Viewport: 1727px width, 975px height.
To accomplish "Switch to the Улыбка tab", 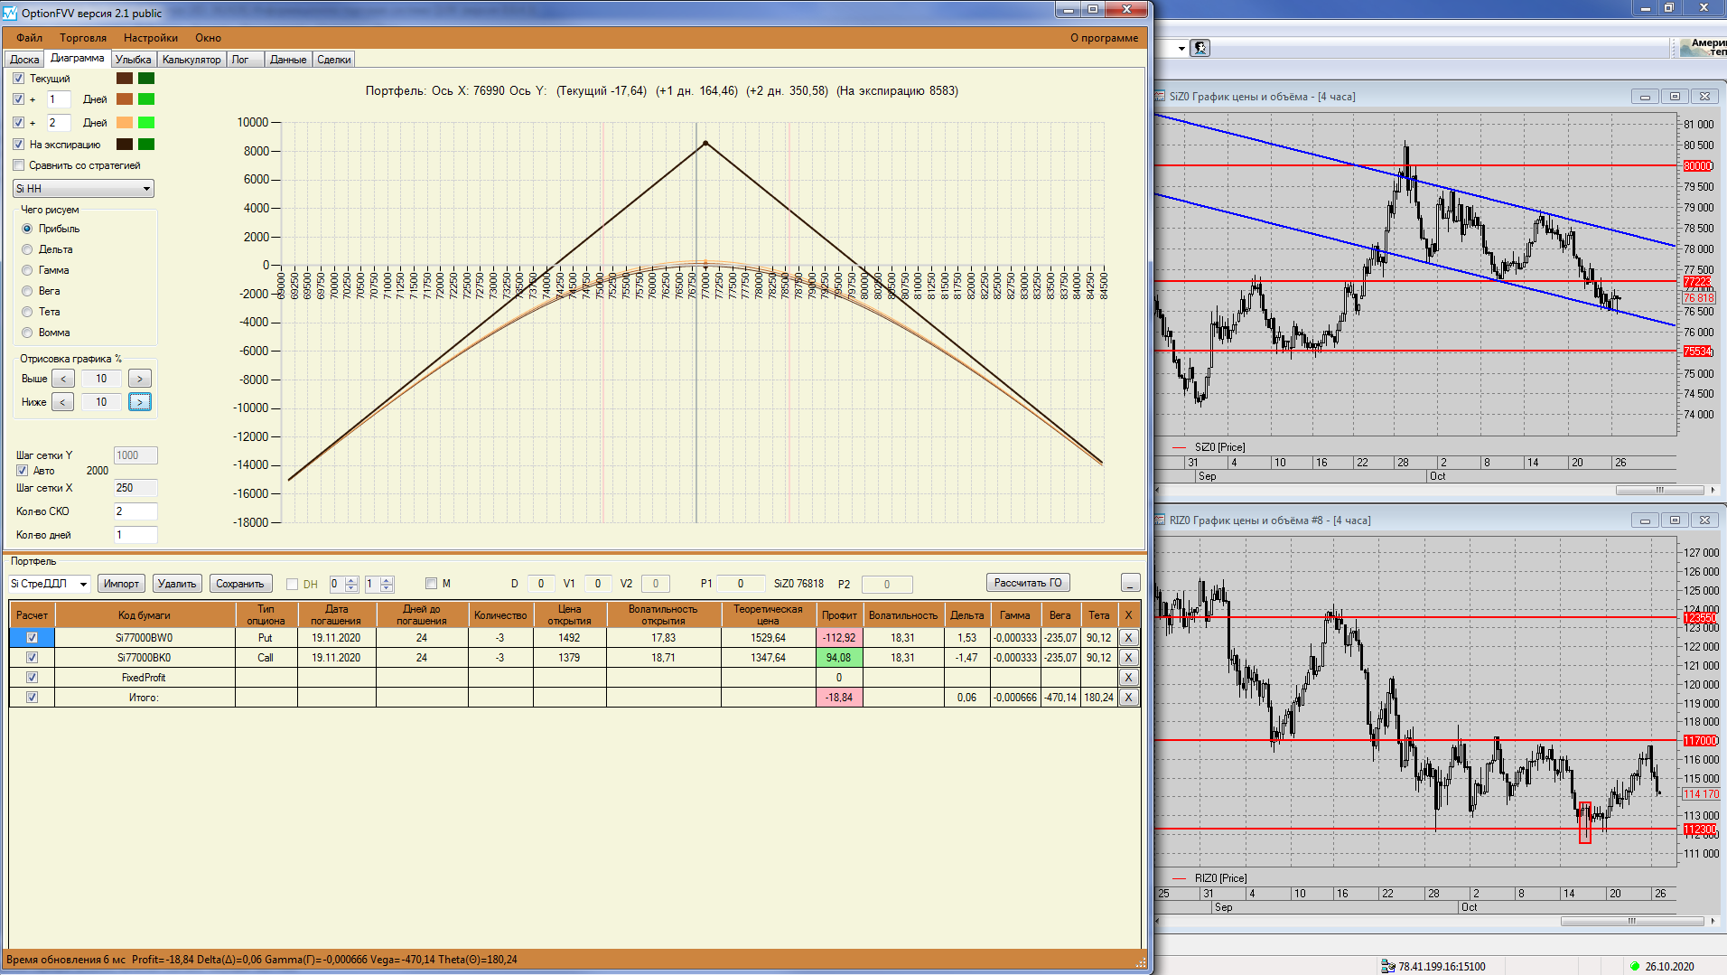I will coord(134,60).
